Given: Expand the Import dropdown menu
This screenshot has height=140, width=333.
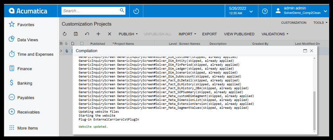Looking at the screenshot, I should click(x=187, y=34).
